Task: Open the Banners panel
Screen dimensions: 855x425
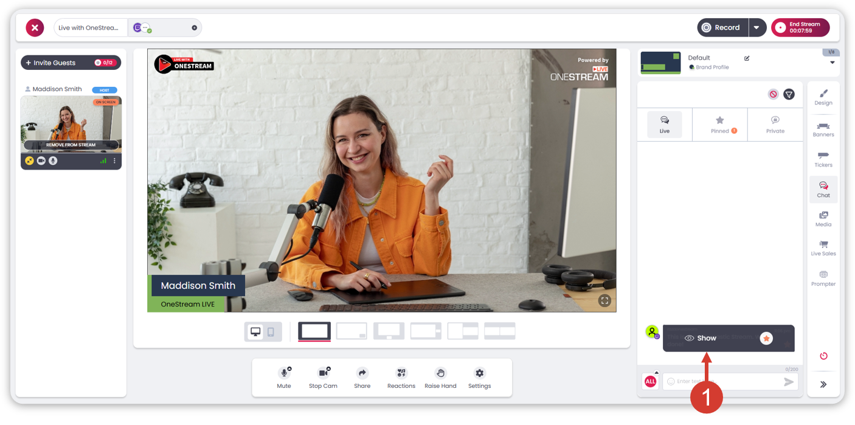Action: [x=823, y=129]
